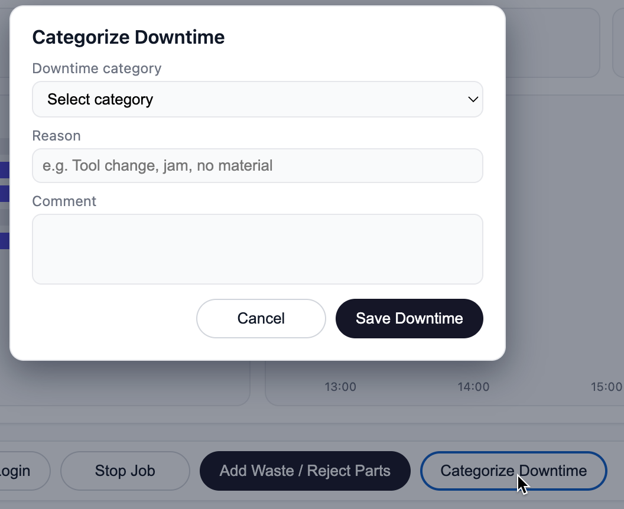Click the lowest purple bar behind dialog
Image resolution: width=624 pixels, height=509 pixels.
tap(5, 240)
